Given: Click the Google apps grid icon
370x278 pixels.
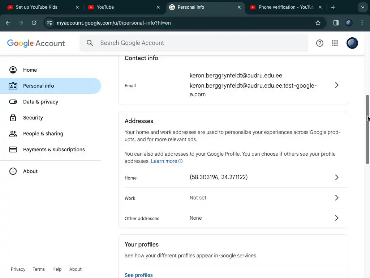Looking at the screenshot, I should pos(335,43).
